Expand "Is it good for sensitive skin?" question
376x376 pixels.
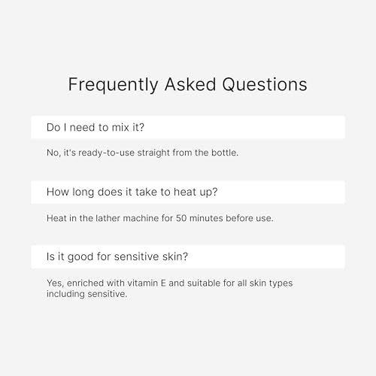coord(188,256)
